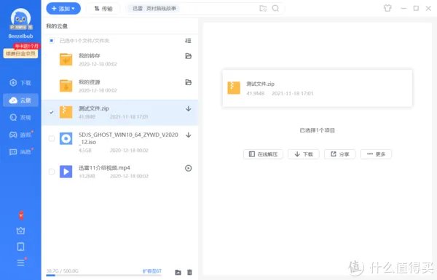Click the 测试文件.zip file name in list
The image size is (437, 280).
pos(94,108)
